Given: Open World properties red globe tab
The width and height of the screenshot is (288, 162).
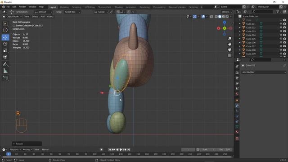Looking at the screenshot, I should (237, 94).
